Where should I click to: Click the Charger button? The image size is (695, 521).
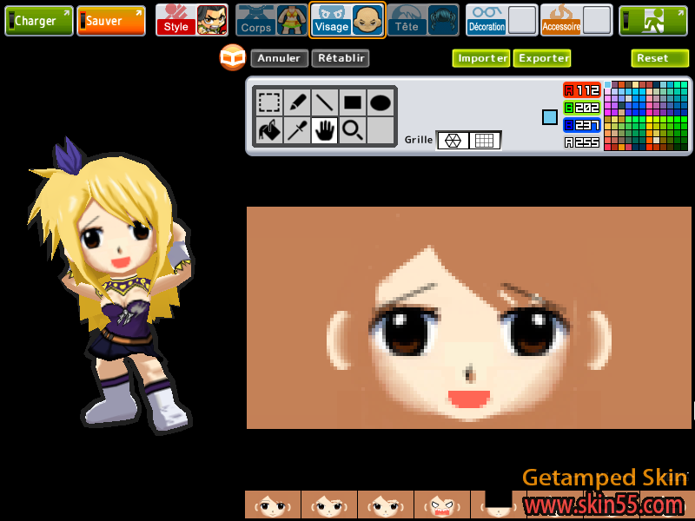click(39, 21)
